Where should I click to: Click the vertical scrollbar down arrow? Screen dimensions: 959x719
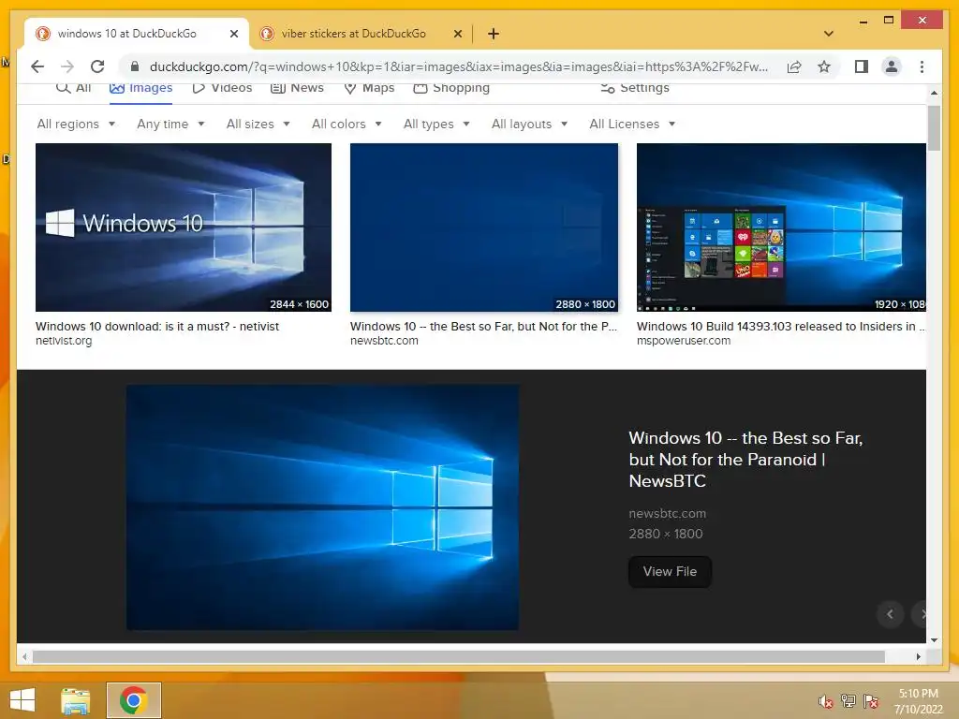click(934, 640)
